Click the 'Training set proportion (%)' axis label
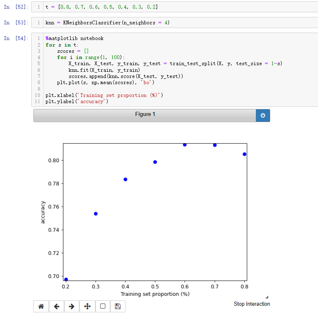 click(155, 294)
